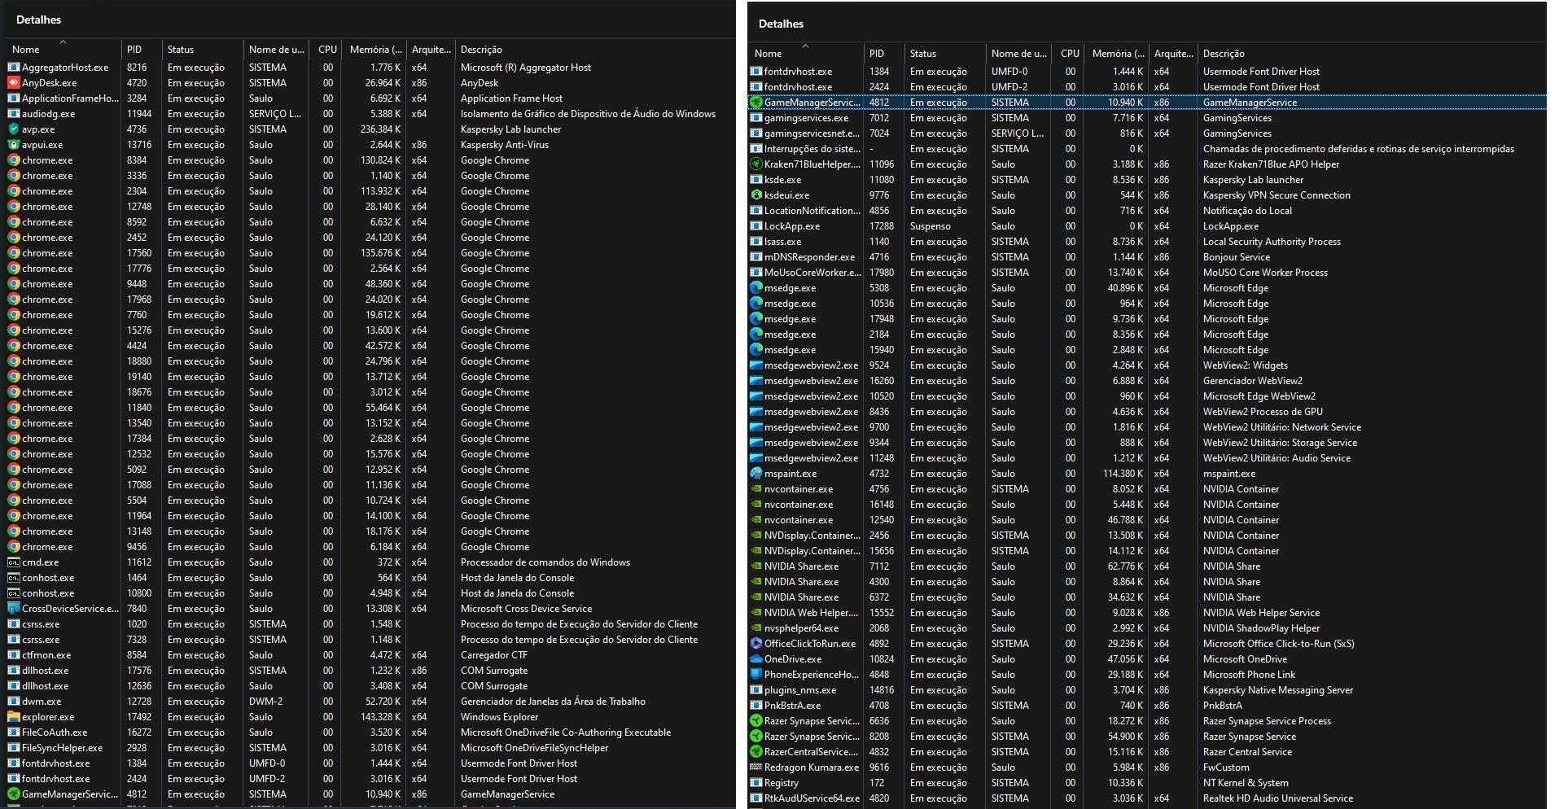Click the NVIDIA Share.exe icon for PID 7112
Viewport: 1559px width, 809px height.
coord(756,566)
